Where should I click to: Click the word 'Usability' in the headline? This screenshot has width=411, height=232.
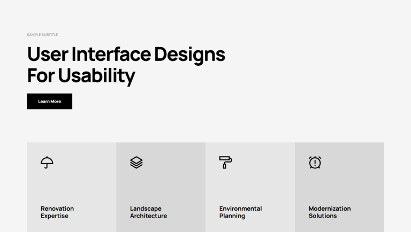[96, 76]
